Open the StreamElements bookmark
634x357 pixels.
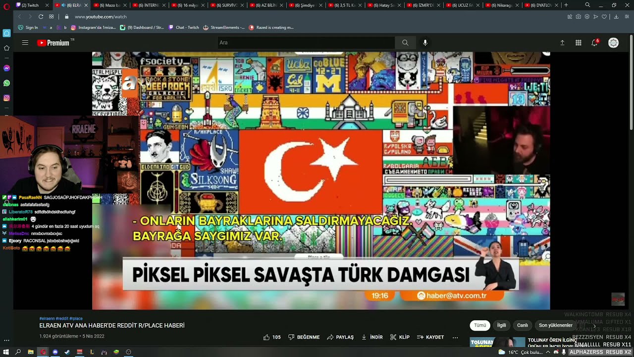click(x=224, y=27)
